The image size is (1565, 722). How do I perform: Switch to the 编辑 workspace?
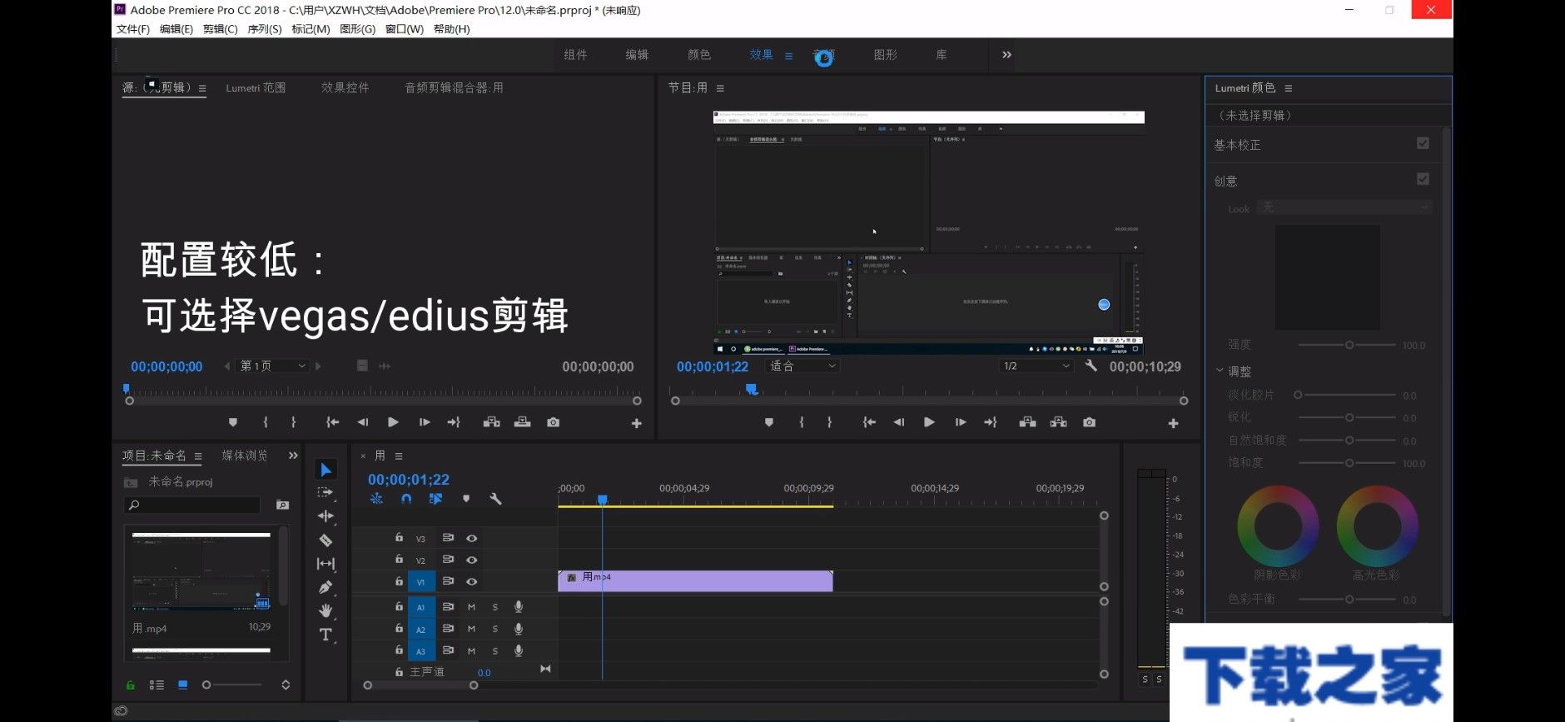point(637,55)
